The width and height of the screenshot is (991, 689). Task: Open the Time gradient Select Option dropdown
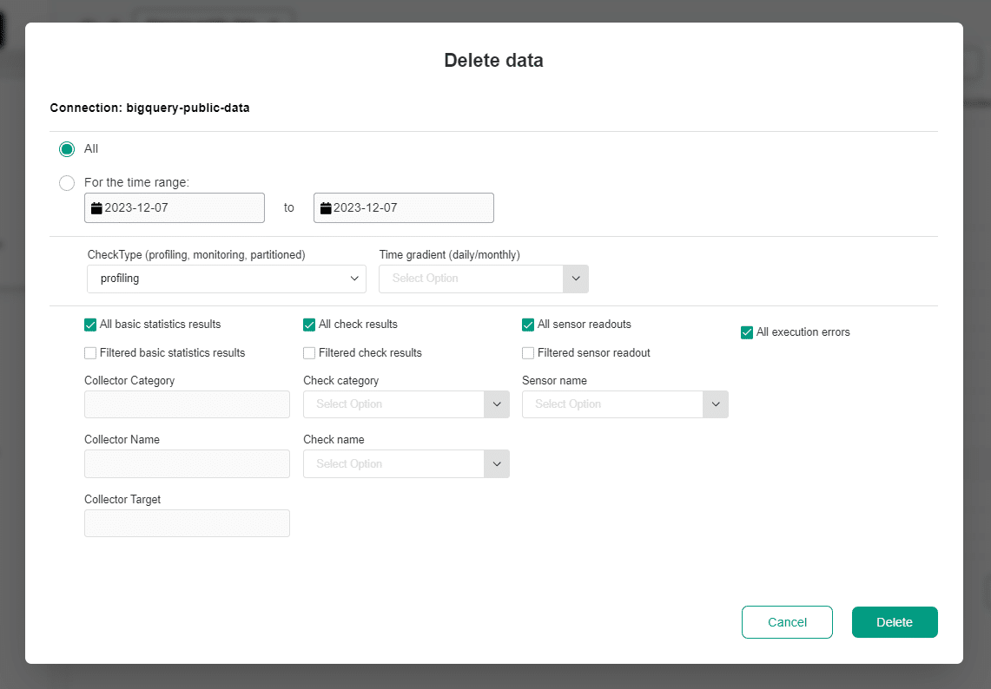click(576, 279)
